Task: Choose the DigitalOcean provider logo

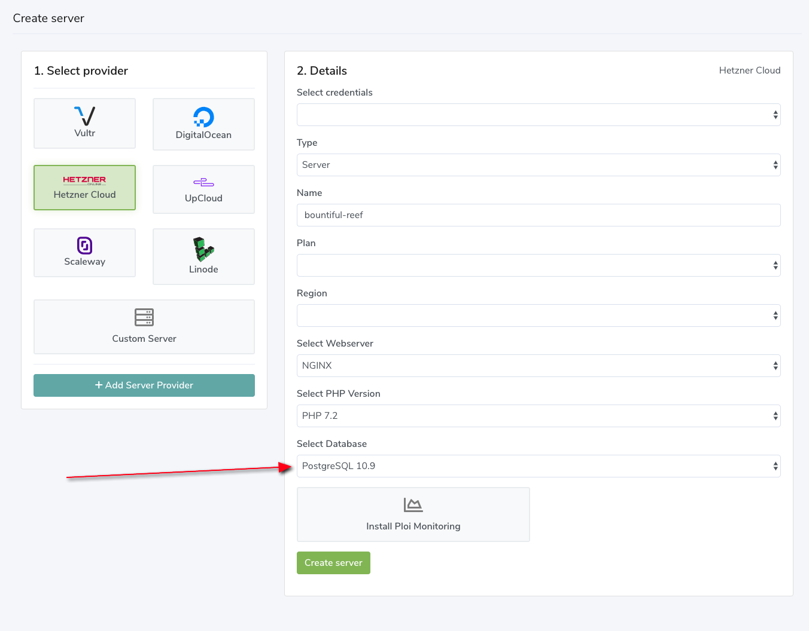Action: 203,117
